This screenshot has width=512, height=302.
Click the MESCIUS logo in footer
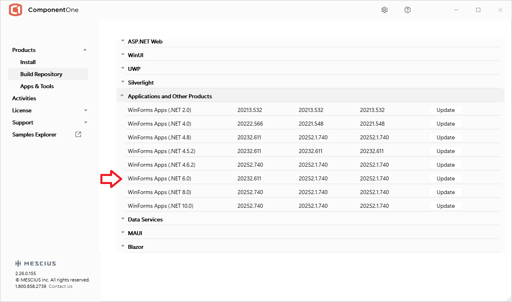pos(35,264)
